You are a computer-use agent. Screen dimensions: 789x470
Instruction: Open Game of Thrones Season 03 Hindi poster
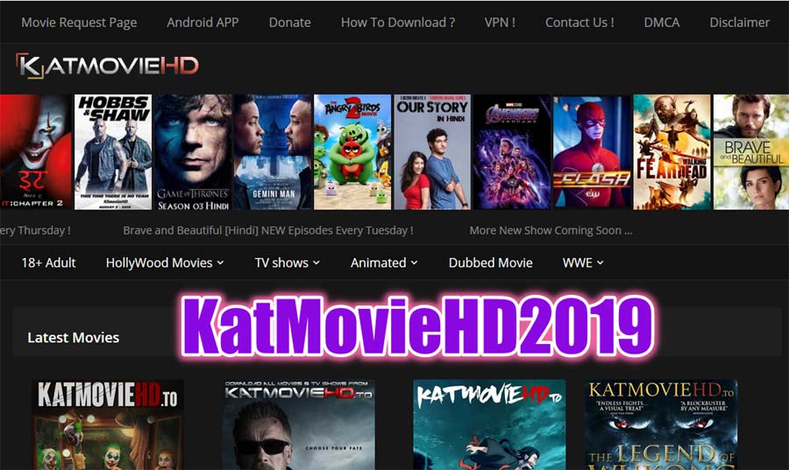[193, 152]
